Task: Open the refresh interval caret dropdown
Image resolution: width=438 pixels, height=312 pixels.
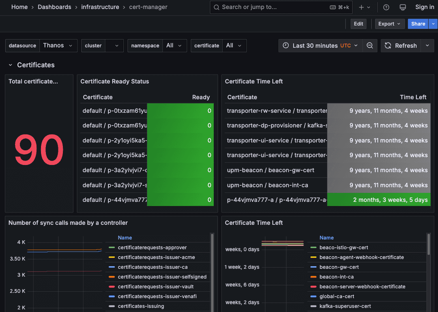Action: click(427, 45)
